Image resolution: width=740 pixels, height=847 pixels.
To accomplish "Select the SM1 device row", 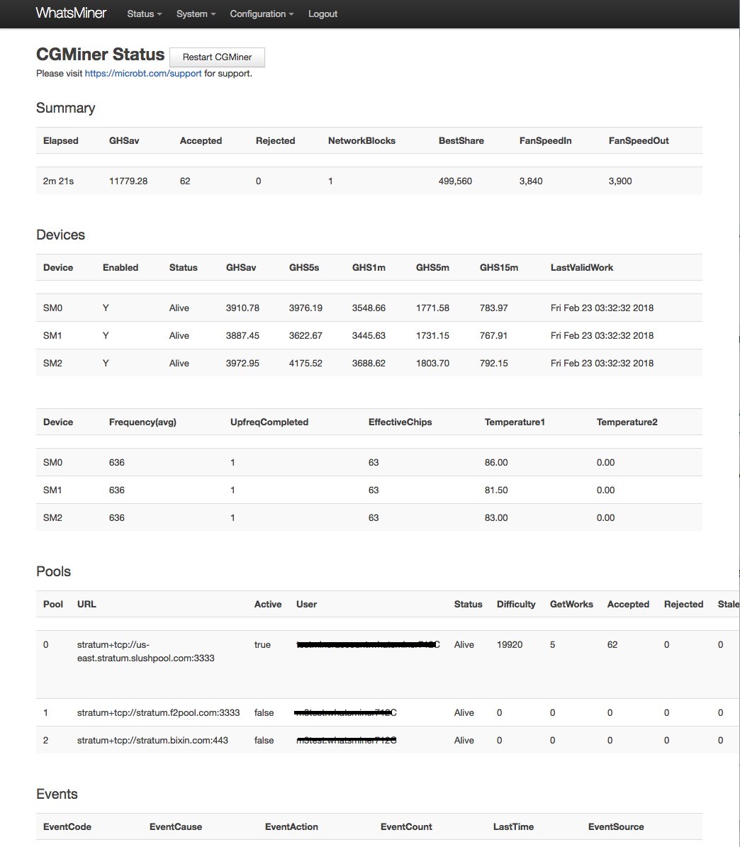I will tap(52, 335).
